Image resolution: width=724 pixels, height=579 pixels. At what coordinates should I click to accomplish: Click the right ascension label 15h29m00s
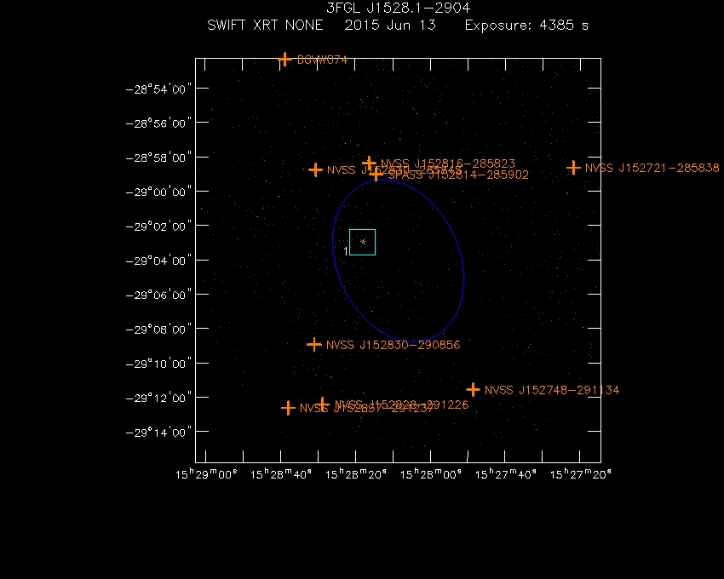pos(206,474)
